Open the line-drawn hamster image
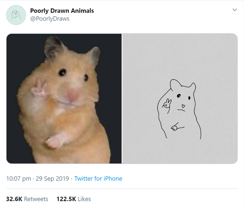This screenshot has width=244, height=209. coord(180,98)
